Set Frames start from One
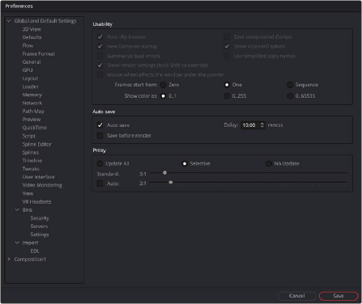Image resolution: width=362 pixels, height=304 pixels. click(x=227, y=85)
